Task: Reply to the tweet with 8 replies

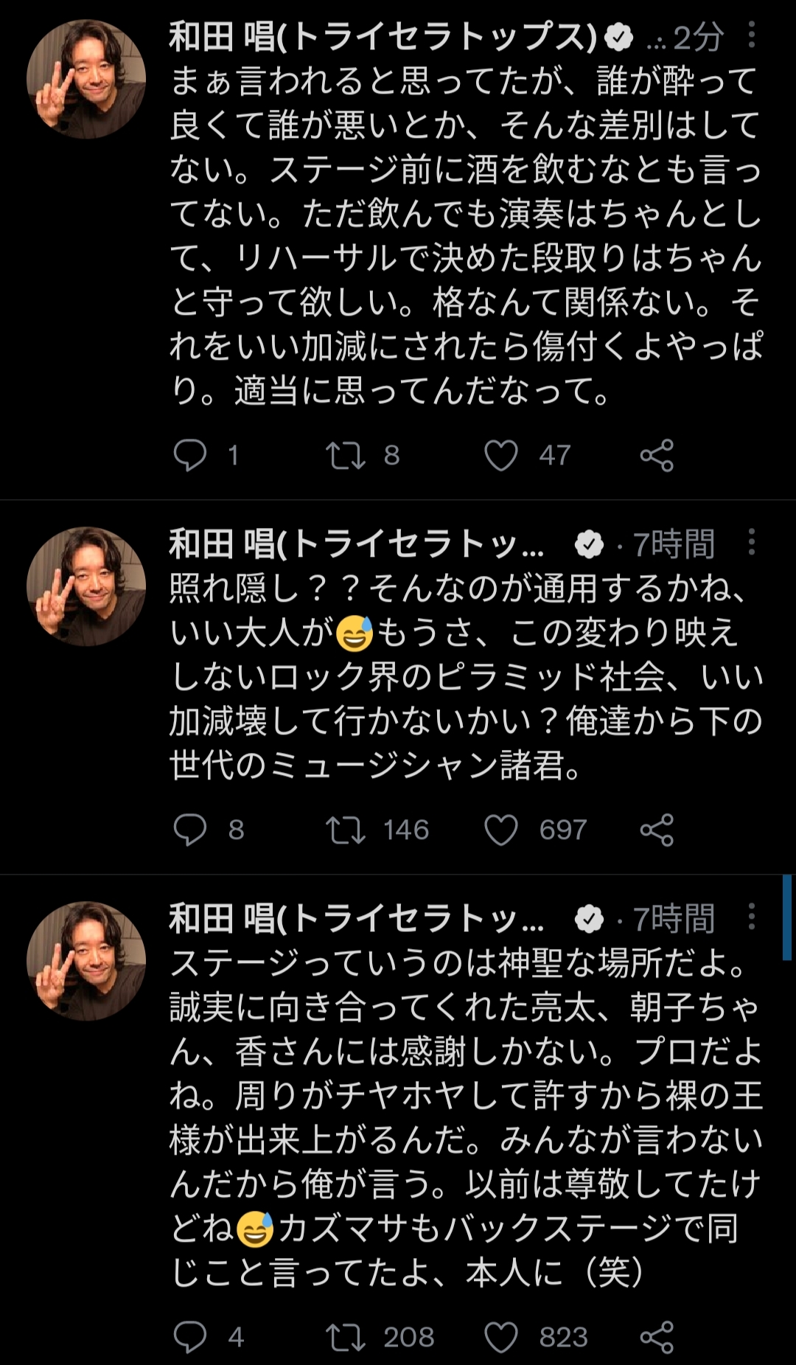Action: click(190, 830)
